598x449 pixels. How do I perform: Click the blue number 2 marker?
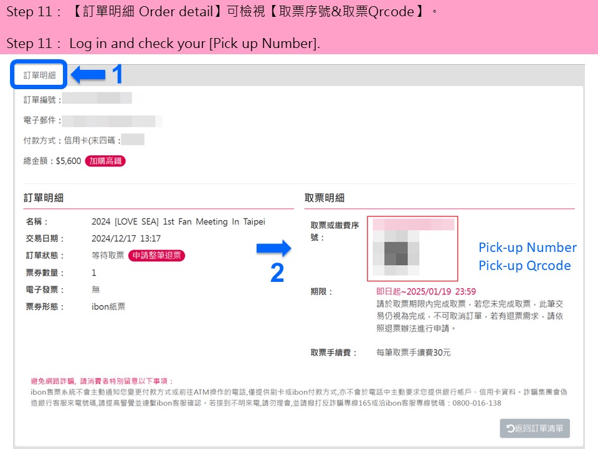coord(277,273)
